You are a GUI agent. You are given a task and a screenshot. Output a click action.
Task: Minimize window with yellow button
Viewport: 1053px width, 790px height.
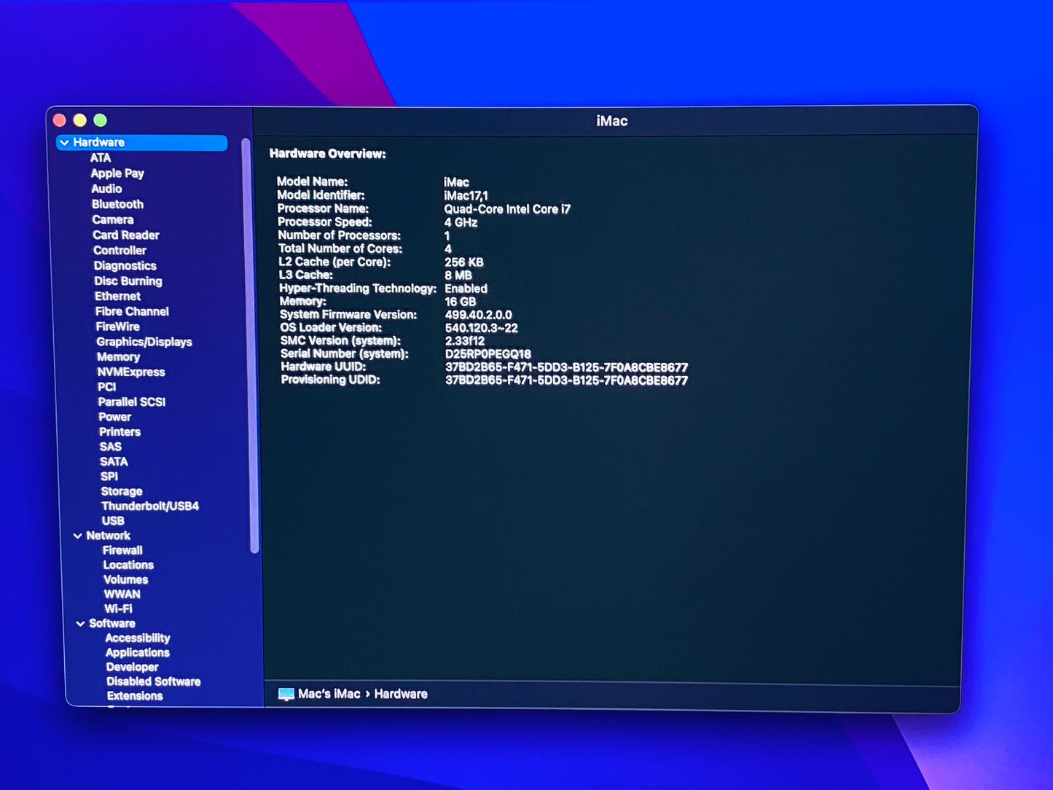[x=80, y=120]
